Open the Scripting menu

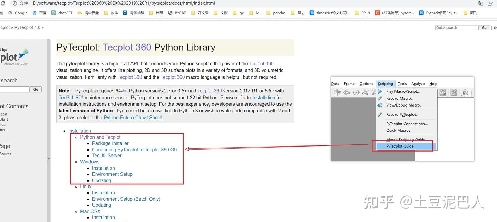tap(385, 84)
